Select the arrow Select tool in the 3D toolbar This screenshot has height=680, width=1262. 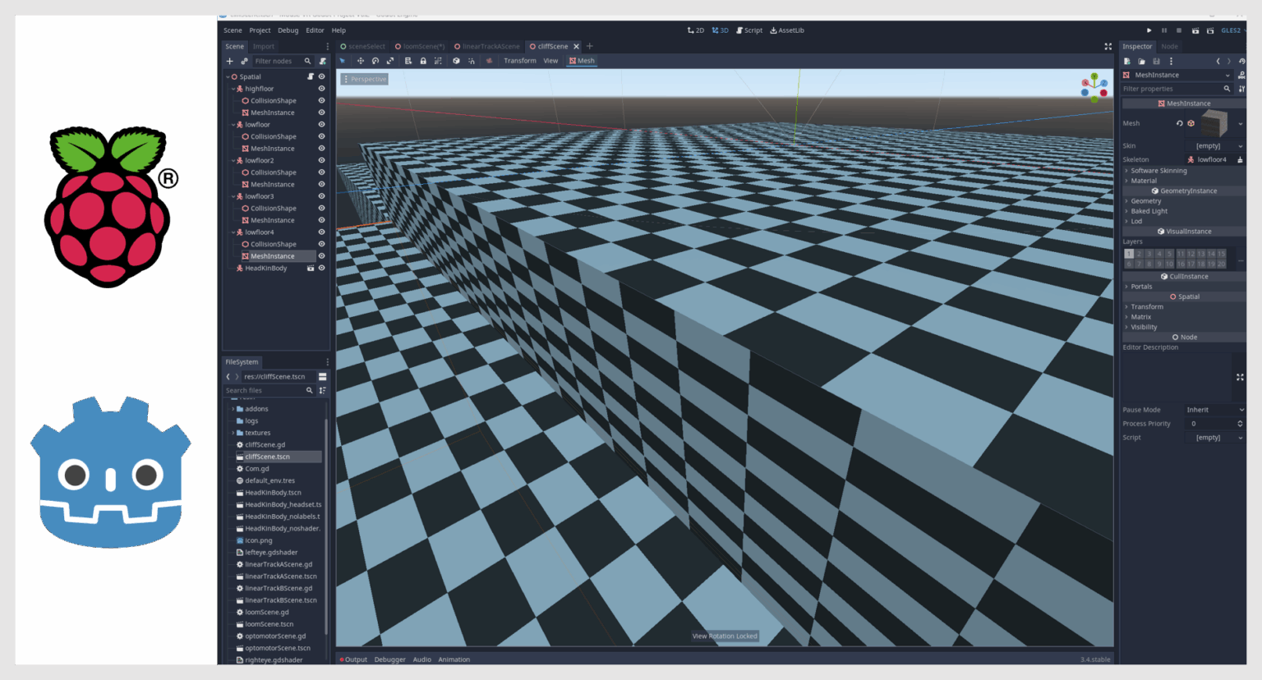pyautogui.click(x=343, y=60)
